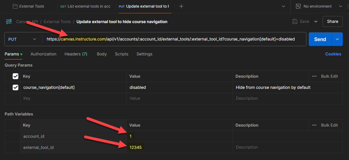Uncheck the course_navigation[default] parameter

(x=15, y=87)
